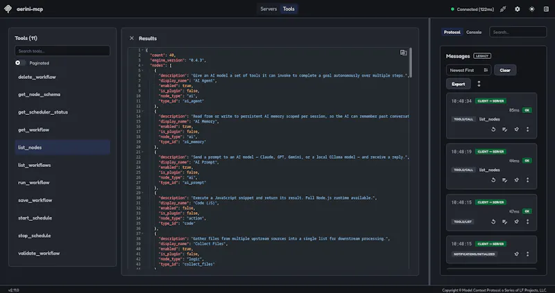Open the save_workflow tool

pos(62,200)
